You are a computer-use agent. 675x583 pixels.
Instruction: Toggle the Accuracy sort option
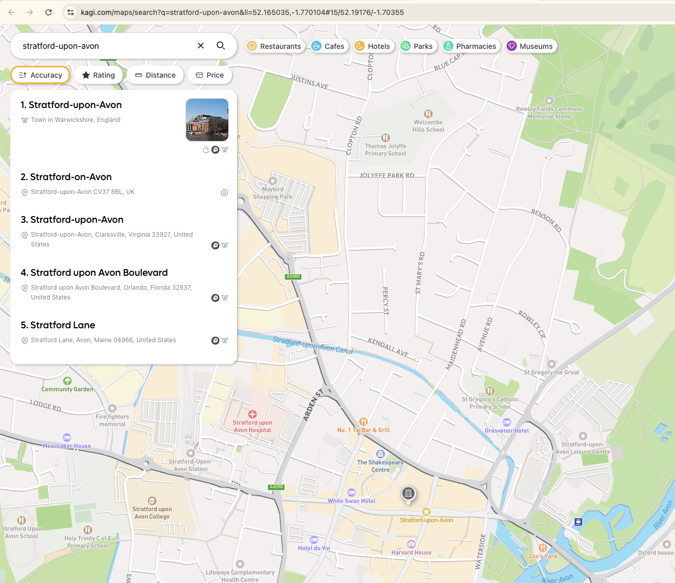pos(40,75)
